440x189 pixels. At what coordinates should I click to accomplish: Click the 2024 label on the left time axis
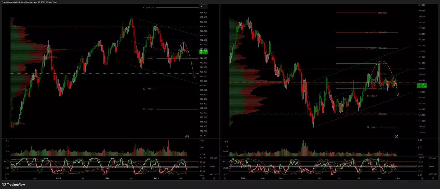(x=107, y=178)
